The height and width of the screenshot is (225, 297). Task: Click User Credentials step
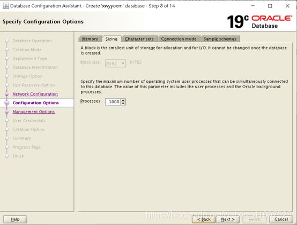pyautogui.click(x=29, y=120)
